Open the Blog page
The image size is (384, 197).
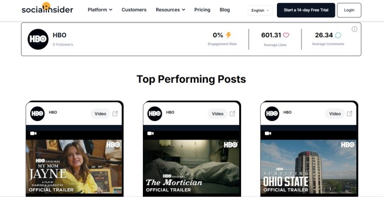pyautogui.click(x=225, y=10)
